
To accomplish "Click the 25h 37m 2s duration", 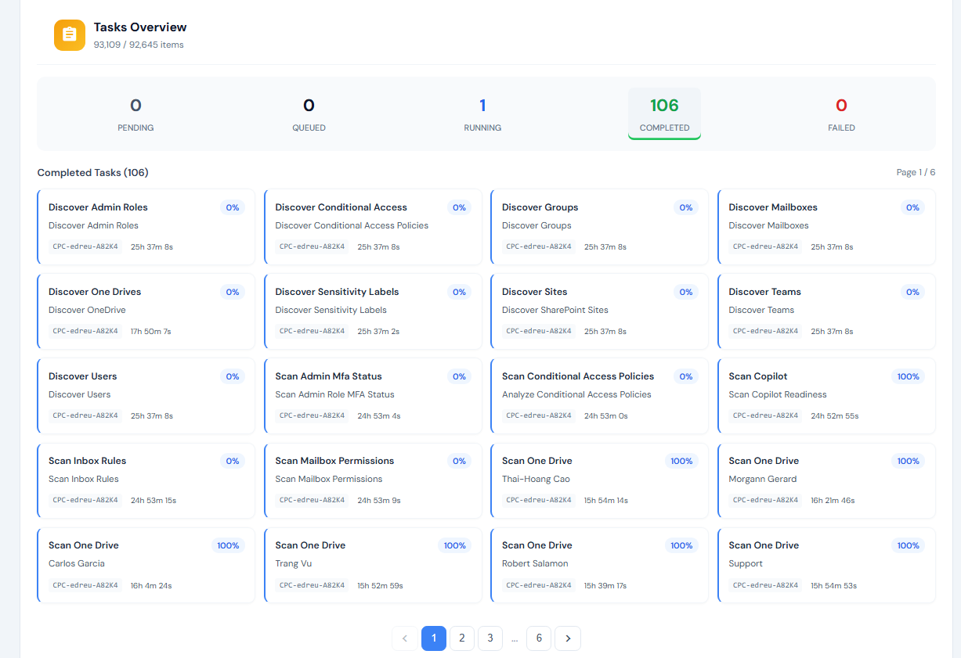I will point(378,331).
